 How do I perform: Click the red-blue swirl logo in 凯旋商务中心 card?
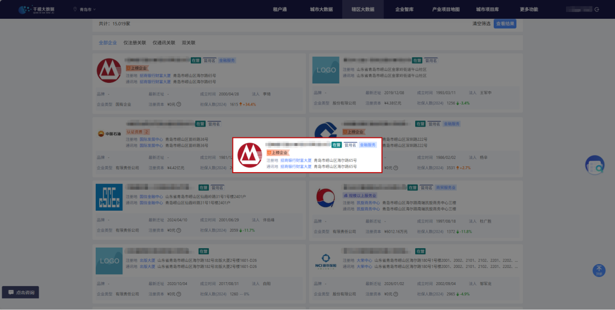tap(326, 198)
